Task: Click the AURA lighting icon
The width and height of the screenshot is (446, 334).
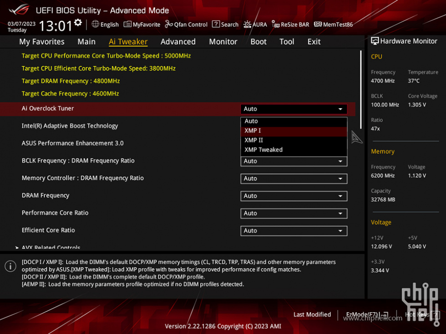Action: [x=247, y=25]
